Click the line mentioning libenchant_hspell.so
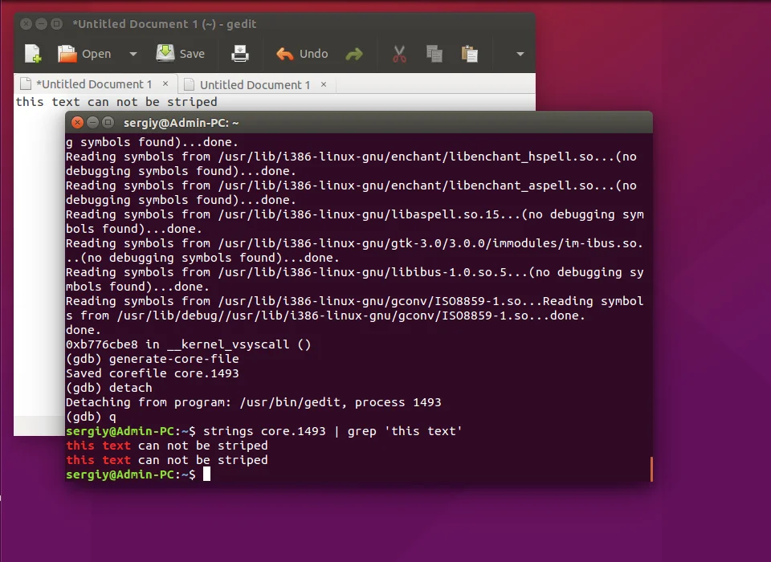This screenshot has width=771, height=562. click(351, 157)
